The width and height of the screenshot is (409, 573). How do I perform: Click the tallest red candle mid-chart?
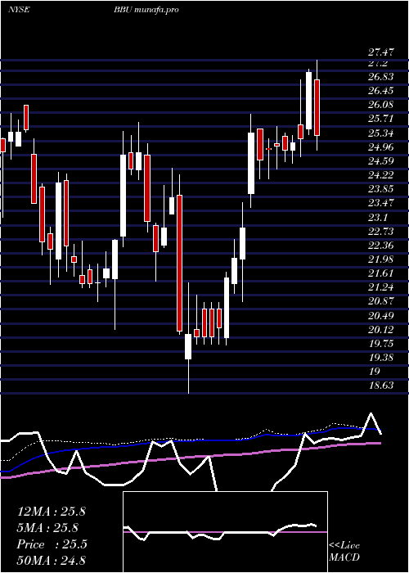pyautogui.click(x=179, y=263)
